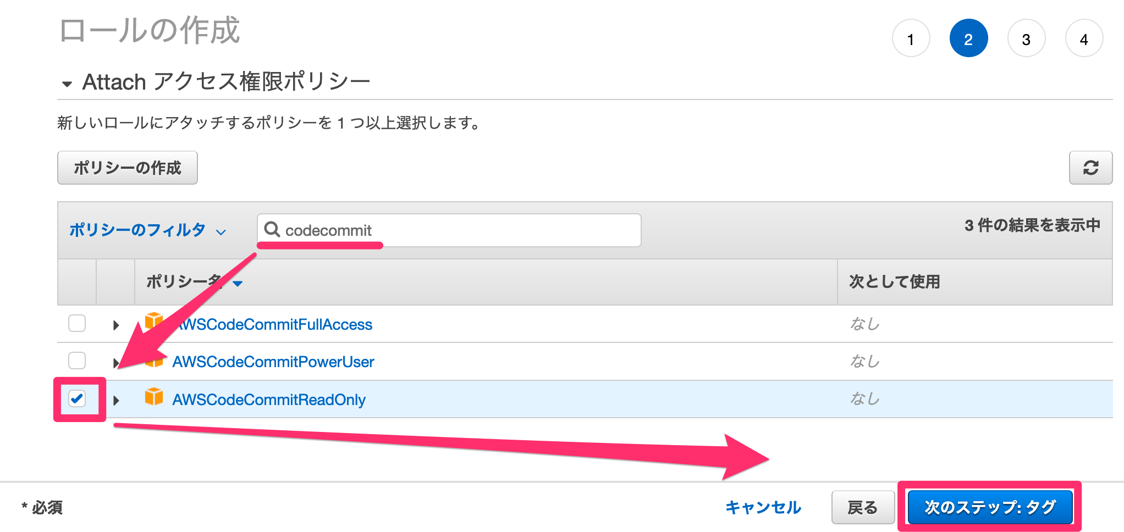Click step 4 circle in the wizard
This screenshot has height=532, width=1124.
[x=1084, y=38]
